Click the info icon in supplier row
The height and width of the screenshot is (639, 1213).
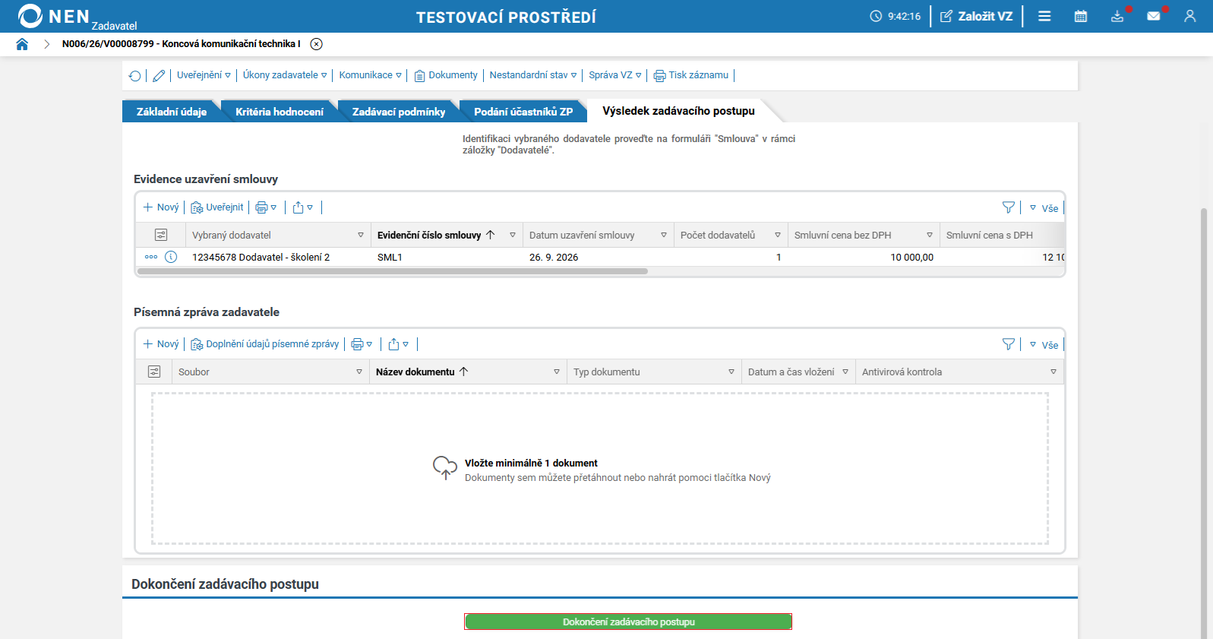point(171,257)
